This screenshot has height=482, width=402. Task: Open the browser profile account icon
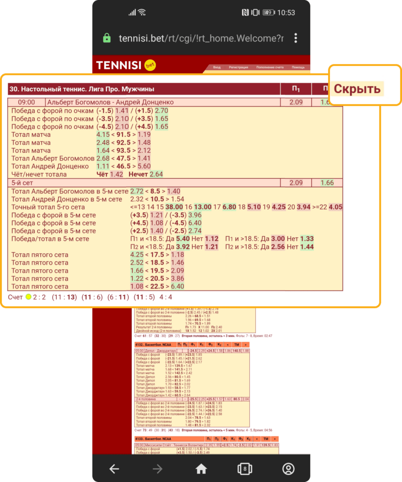[x=288, y=468]
